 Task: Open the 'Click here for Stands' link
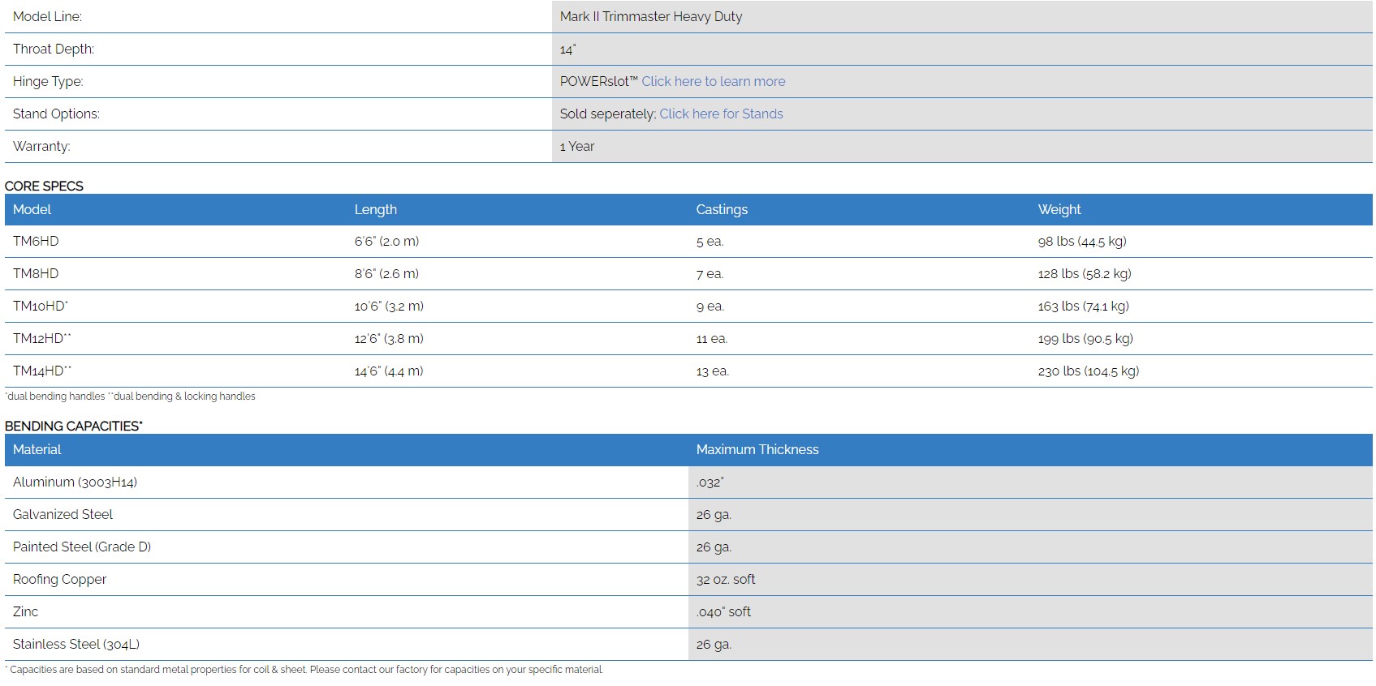click(721, 114)
